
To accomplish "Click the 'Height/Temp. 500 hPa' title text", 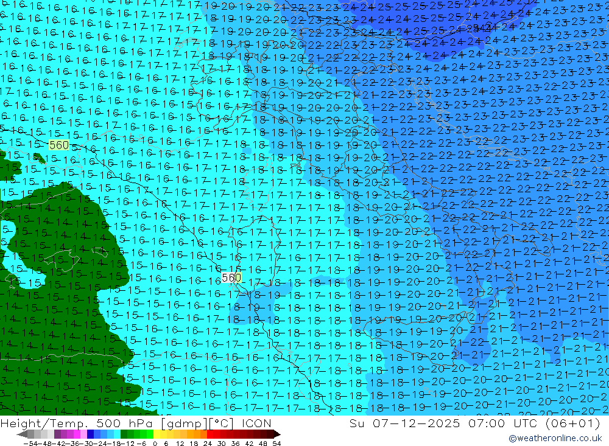I will 77,423.
